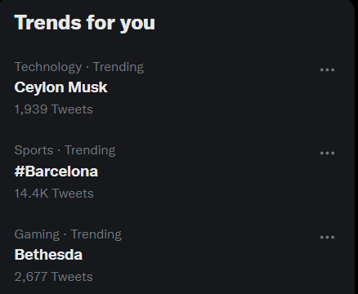
Task: Show more options for the Bethesda trend
Action: coord(327,238)
